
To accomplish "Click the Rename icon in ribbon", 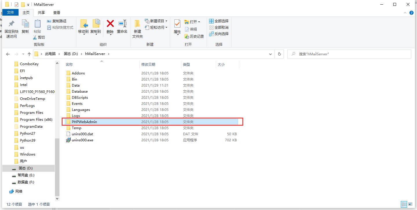I will point(122,24).
